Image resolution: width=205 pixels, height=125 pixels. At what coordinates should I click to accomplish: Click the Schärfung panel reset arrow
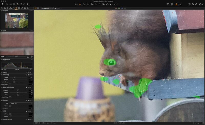28,75
